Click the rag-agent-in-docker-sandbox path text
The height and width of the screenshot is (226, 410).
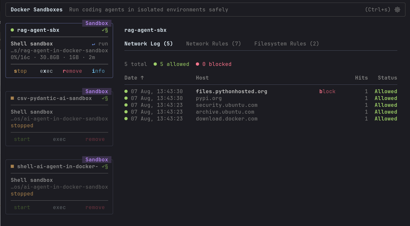pos(59,51)
